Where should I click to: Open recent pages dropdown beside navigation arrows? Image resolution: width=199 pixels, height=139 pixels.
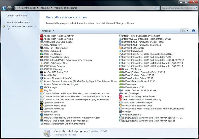[13, 8]
